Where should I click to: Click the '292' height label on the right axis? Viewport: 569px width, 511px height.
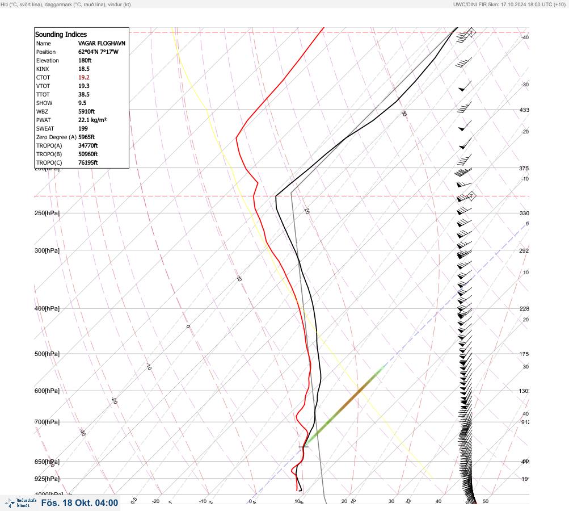pyautogui.click(x=524, y=250)
